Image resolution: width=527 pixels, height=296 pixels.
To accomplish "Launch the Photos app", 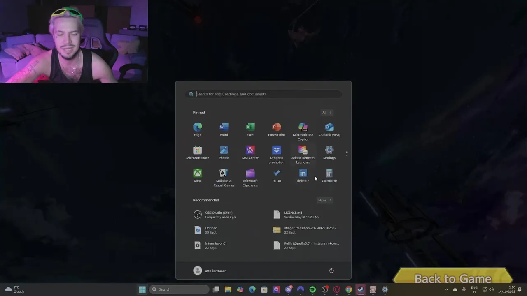I will pyautogui.click(x=224, y=153).
